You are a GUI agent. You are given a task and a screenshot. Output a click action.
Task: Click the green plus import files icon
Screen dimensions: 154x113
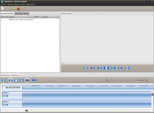coord(14,9)
